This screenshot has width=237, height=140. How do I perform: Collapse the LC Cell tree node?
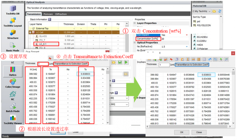point(30,32)
